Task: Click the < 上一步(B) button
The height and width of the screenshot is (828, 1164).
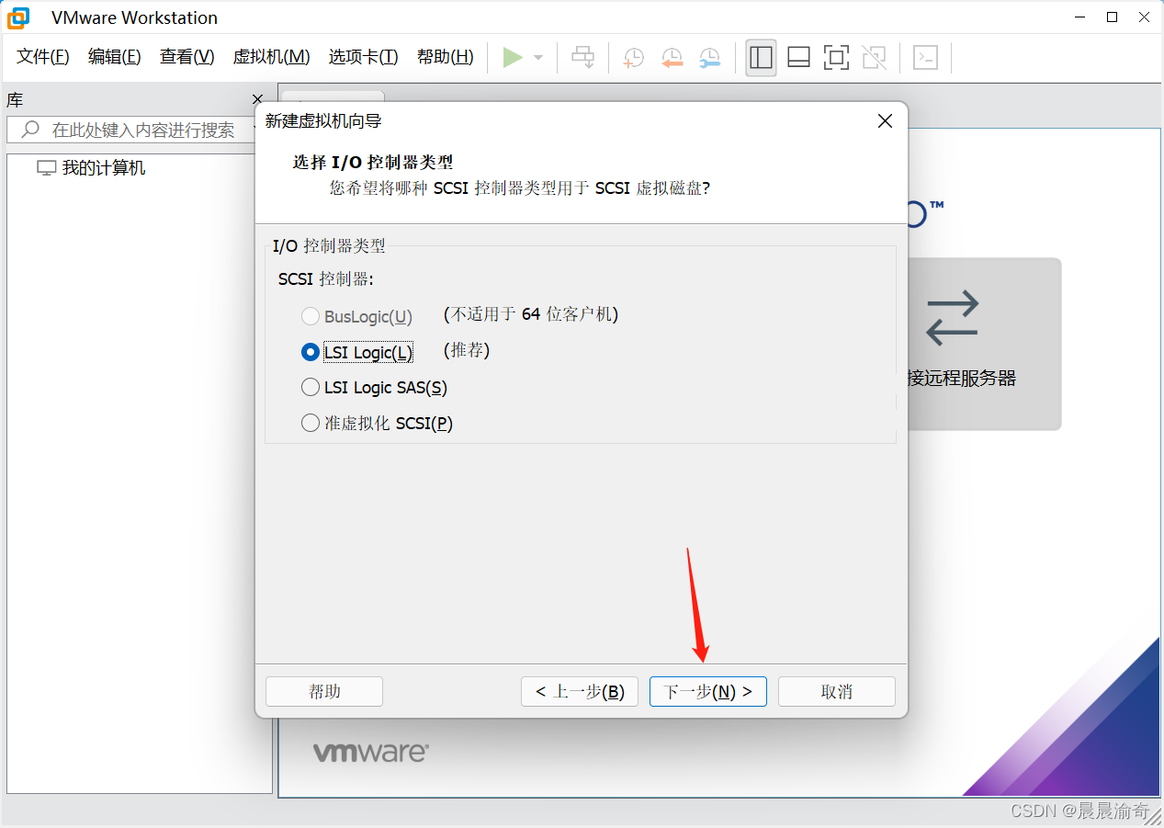Action: point(580,692)
